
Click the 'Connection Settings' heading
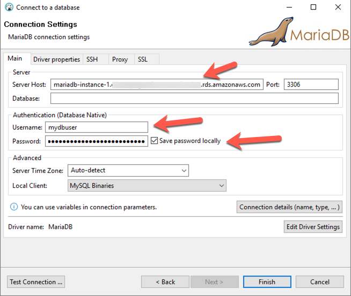[40, 24]
